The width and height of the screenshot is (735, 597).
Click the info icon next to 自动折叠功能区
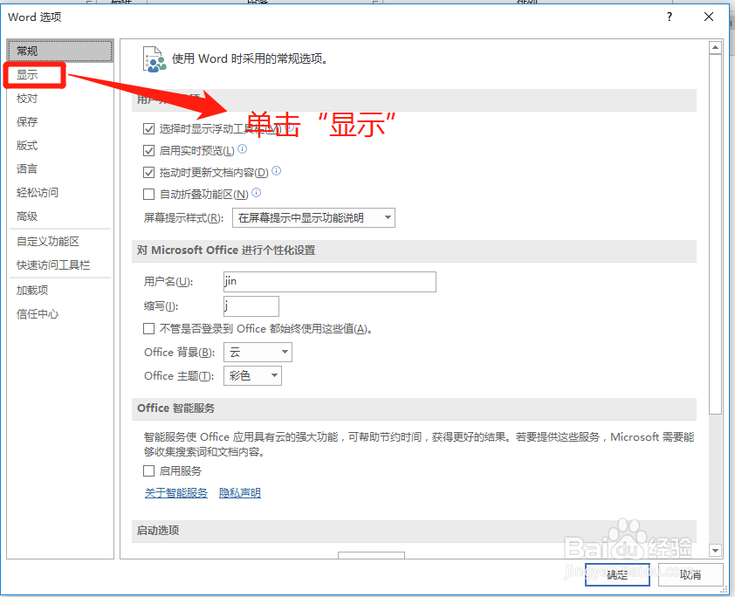pos(257,192)
